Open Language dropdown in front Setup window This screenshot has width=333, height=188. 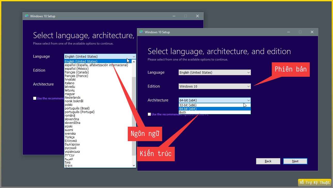(x=215, y=72)
